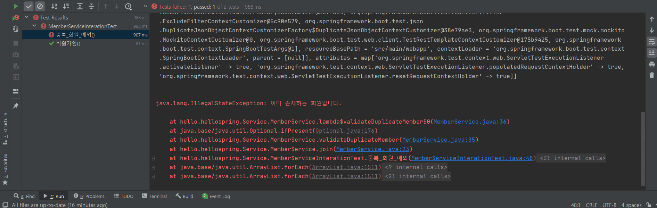Open the Terminal tool window tab
Screen dimensions: 657x208
pos(154,196)
